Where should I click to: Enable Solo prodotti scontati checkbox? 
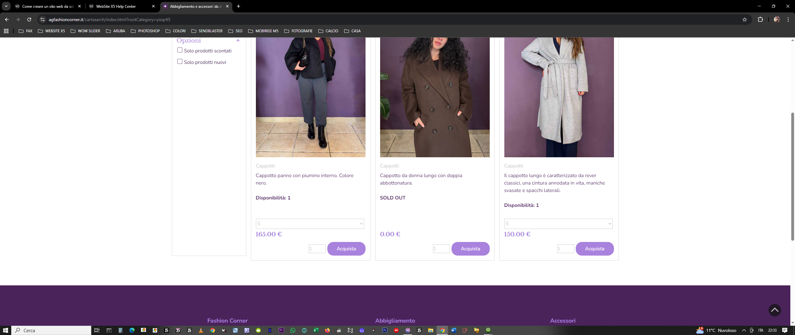(x=180, y=50)
